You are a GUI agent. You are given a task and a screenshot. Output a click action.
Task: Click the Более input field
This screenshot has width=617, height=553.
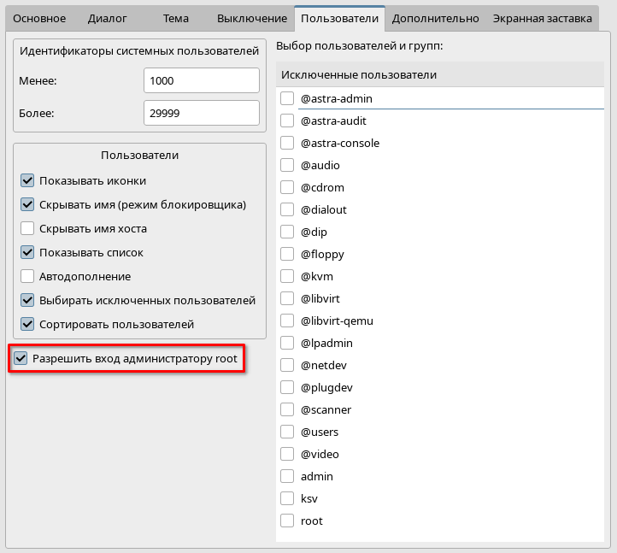201,113
